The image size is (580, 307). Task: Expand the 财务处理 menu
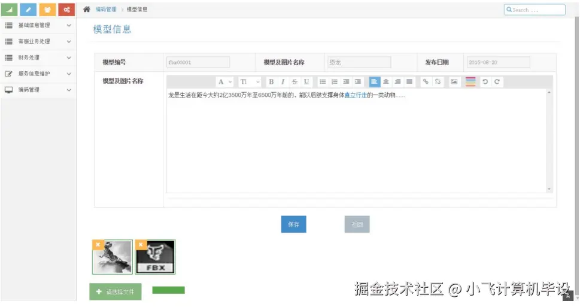click(x=38, y=57)
